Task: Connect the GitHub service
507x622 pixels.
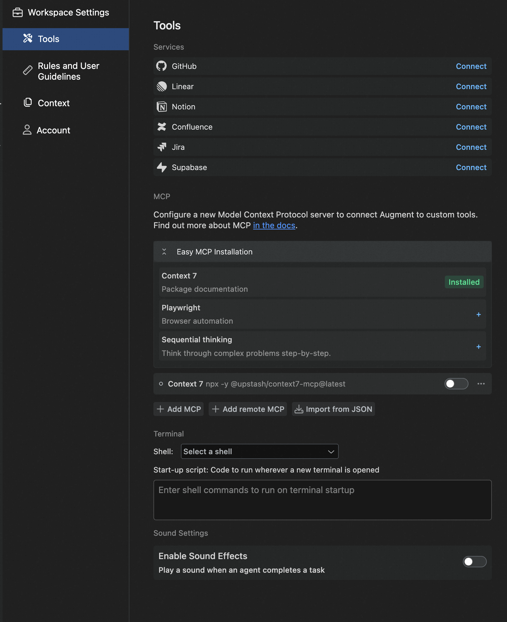Action: (x=471, y=66)
